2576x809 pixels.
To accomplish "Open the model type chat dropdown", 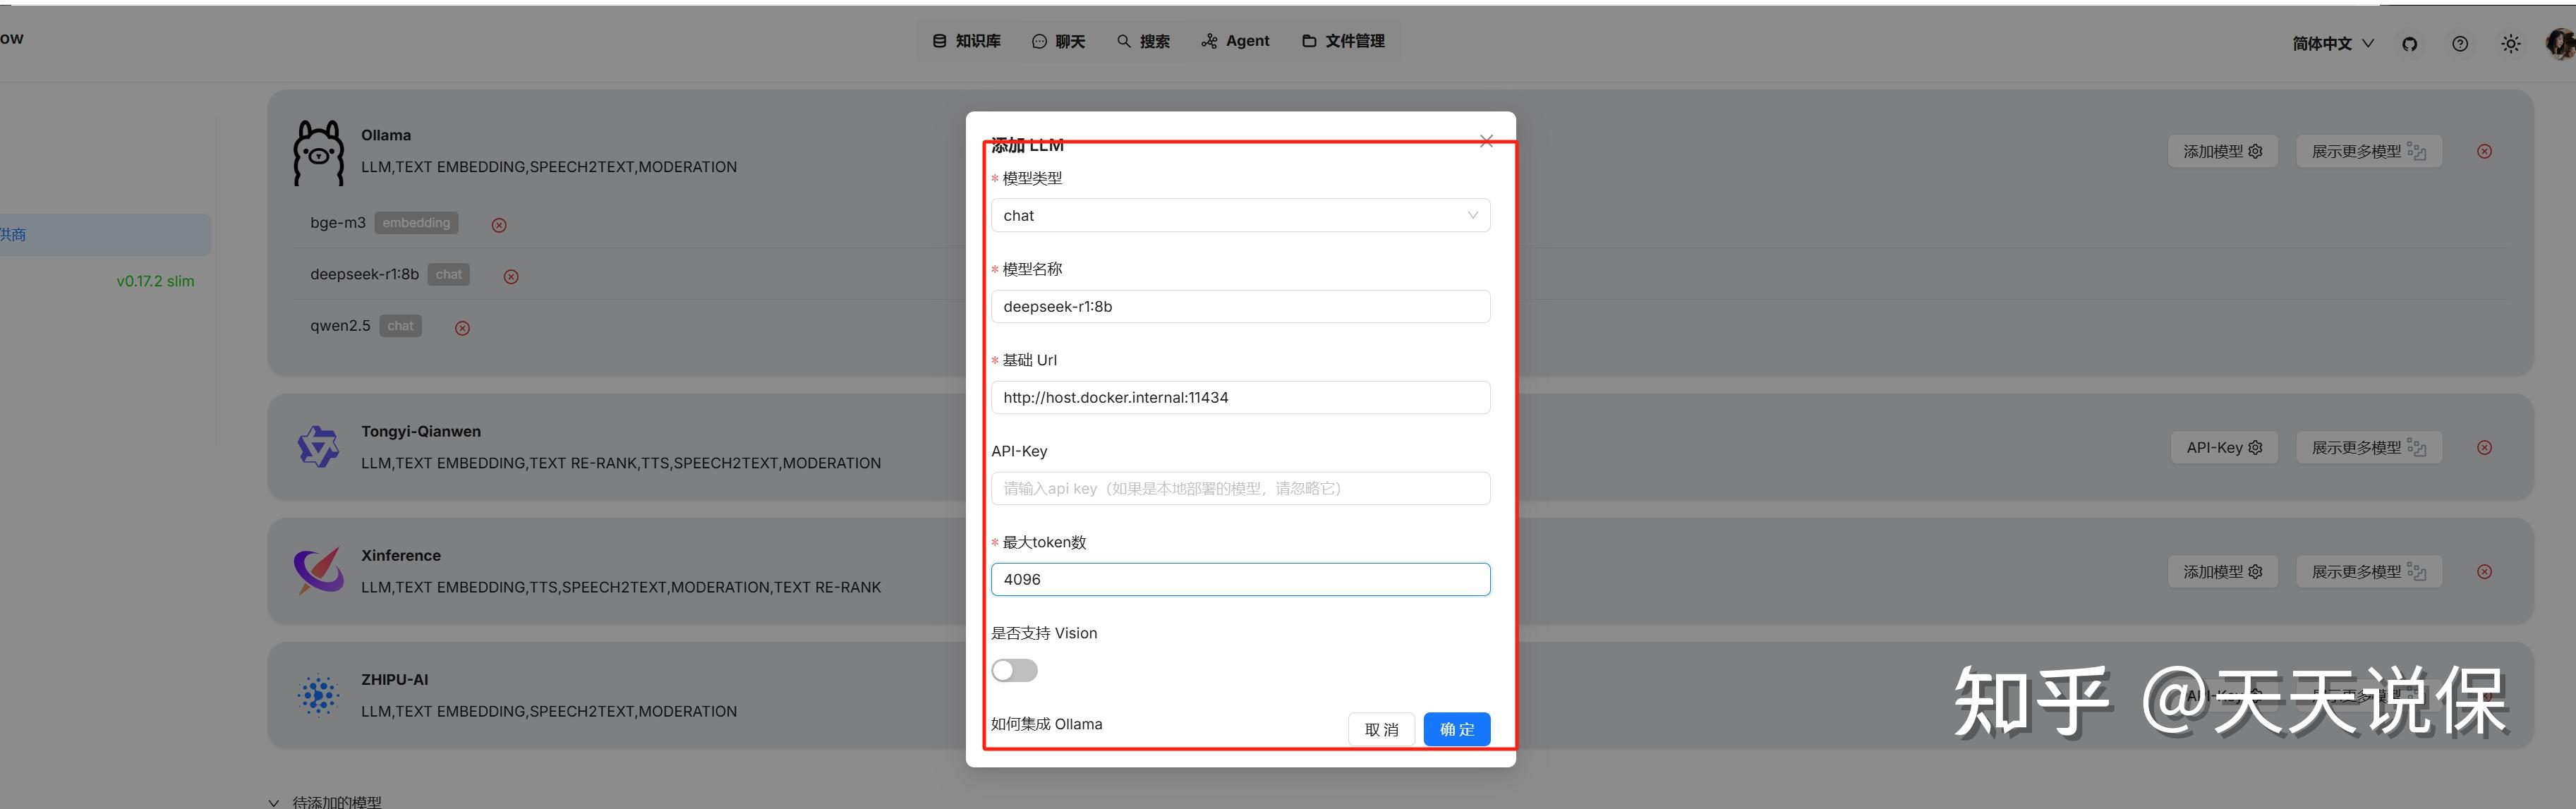I will pyautogui.click(x=1240, y=215).
